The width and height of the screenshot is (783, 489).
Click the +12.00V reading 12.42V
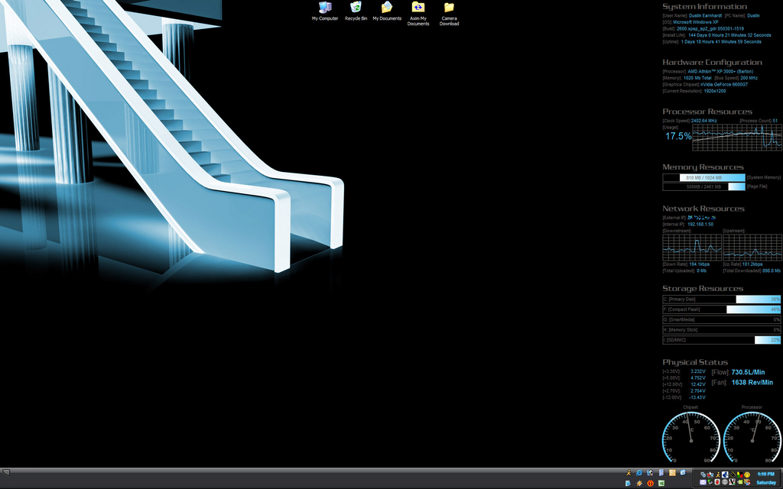click(x=697, y=384)
